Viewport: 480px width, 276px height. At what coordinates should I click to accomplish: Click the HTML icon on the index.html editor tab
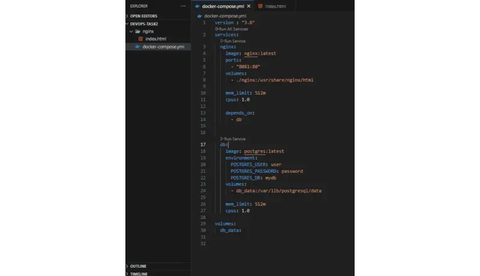[260, 6]
